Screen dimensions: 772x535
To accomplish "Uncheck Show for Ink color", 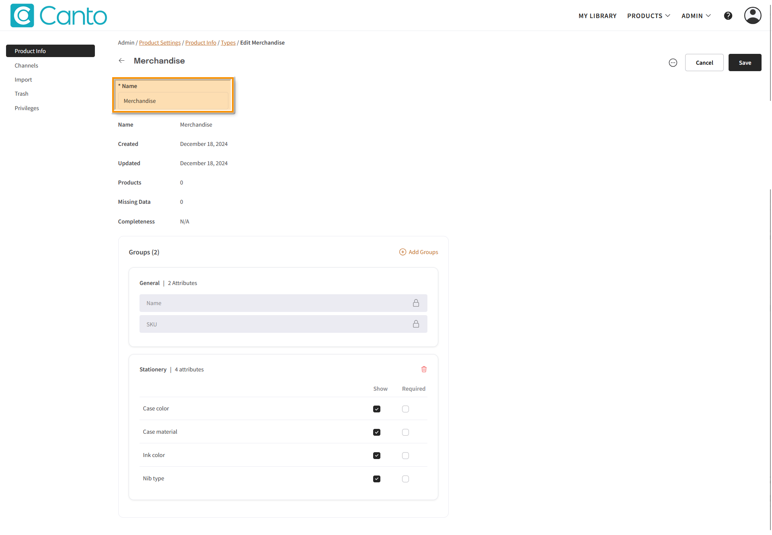I will pyautogui.click(x=376, y=455).
